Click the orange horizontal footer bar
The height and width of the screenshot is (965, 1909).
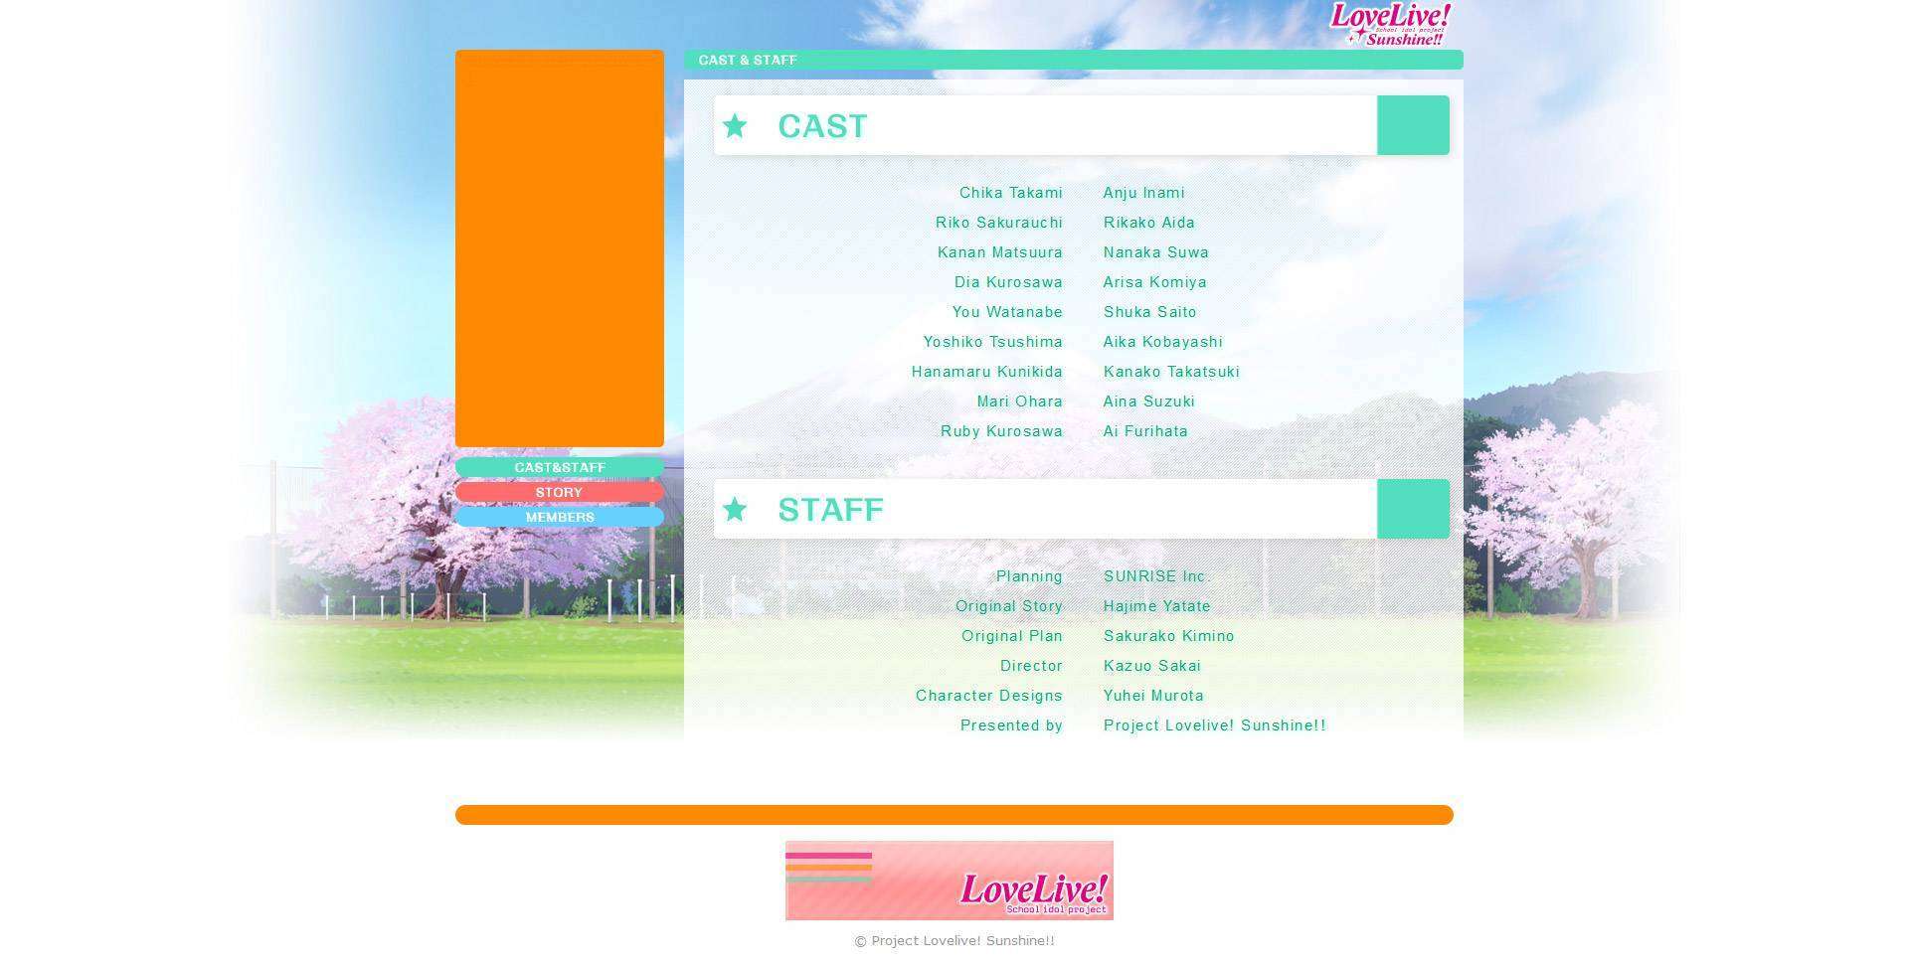point(954,815)
